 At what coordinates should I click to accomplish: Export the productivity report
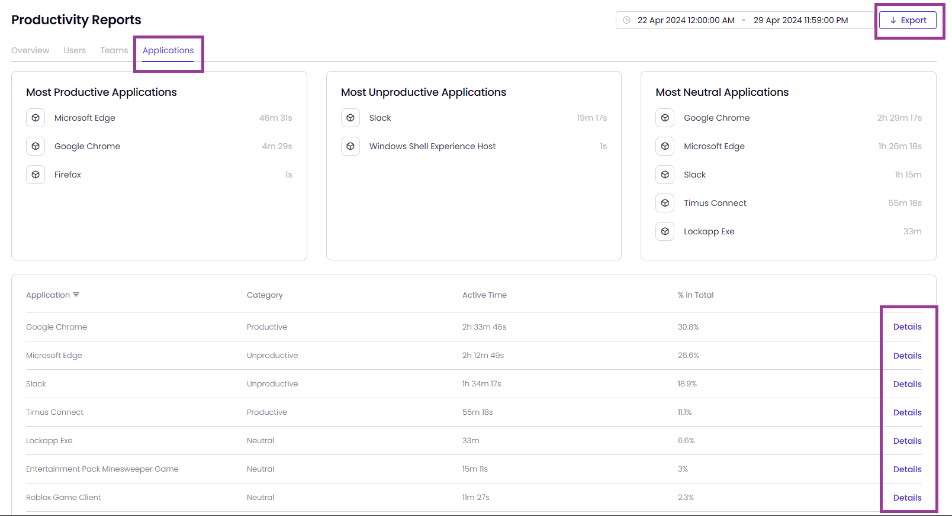coord(908,20)
